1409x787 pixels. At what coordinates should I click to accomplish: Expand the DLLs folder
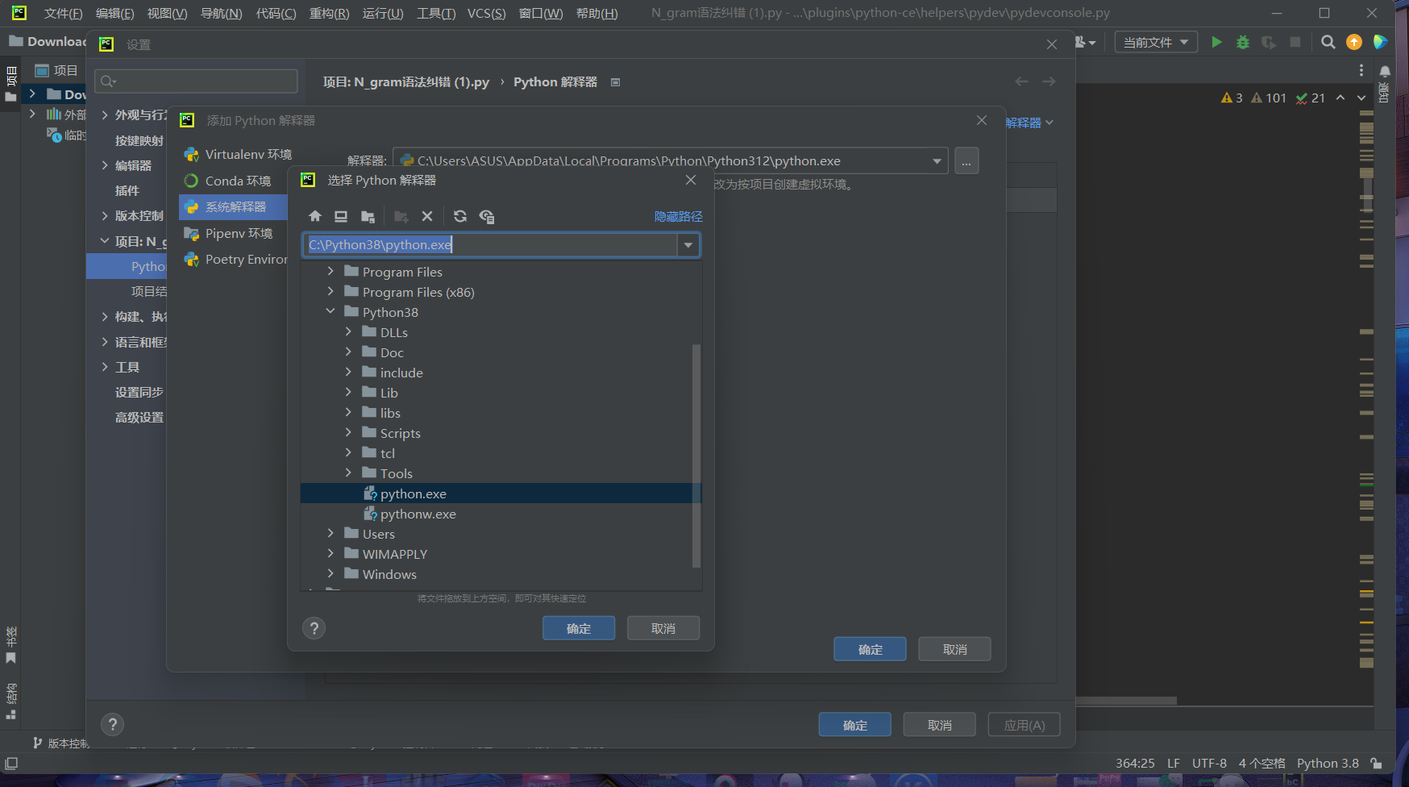point(348,332)
